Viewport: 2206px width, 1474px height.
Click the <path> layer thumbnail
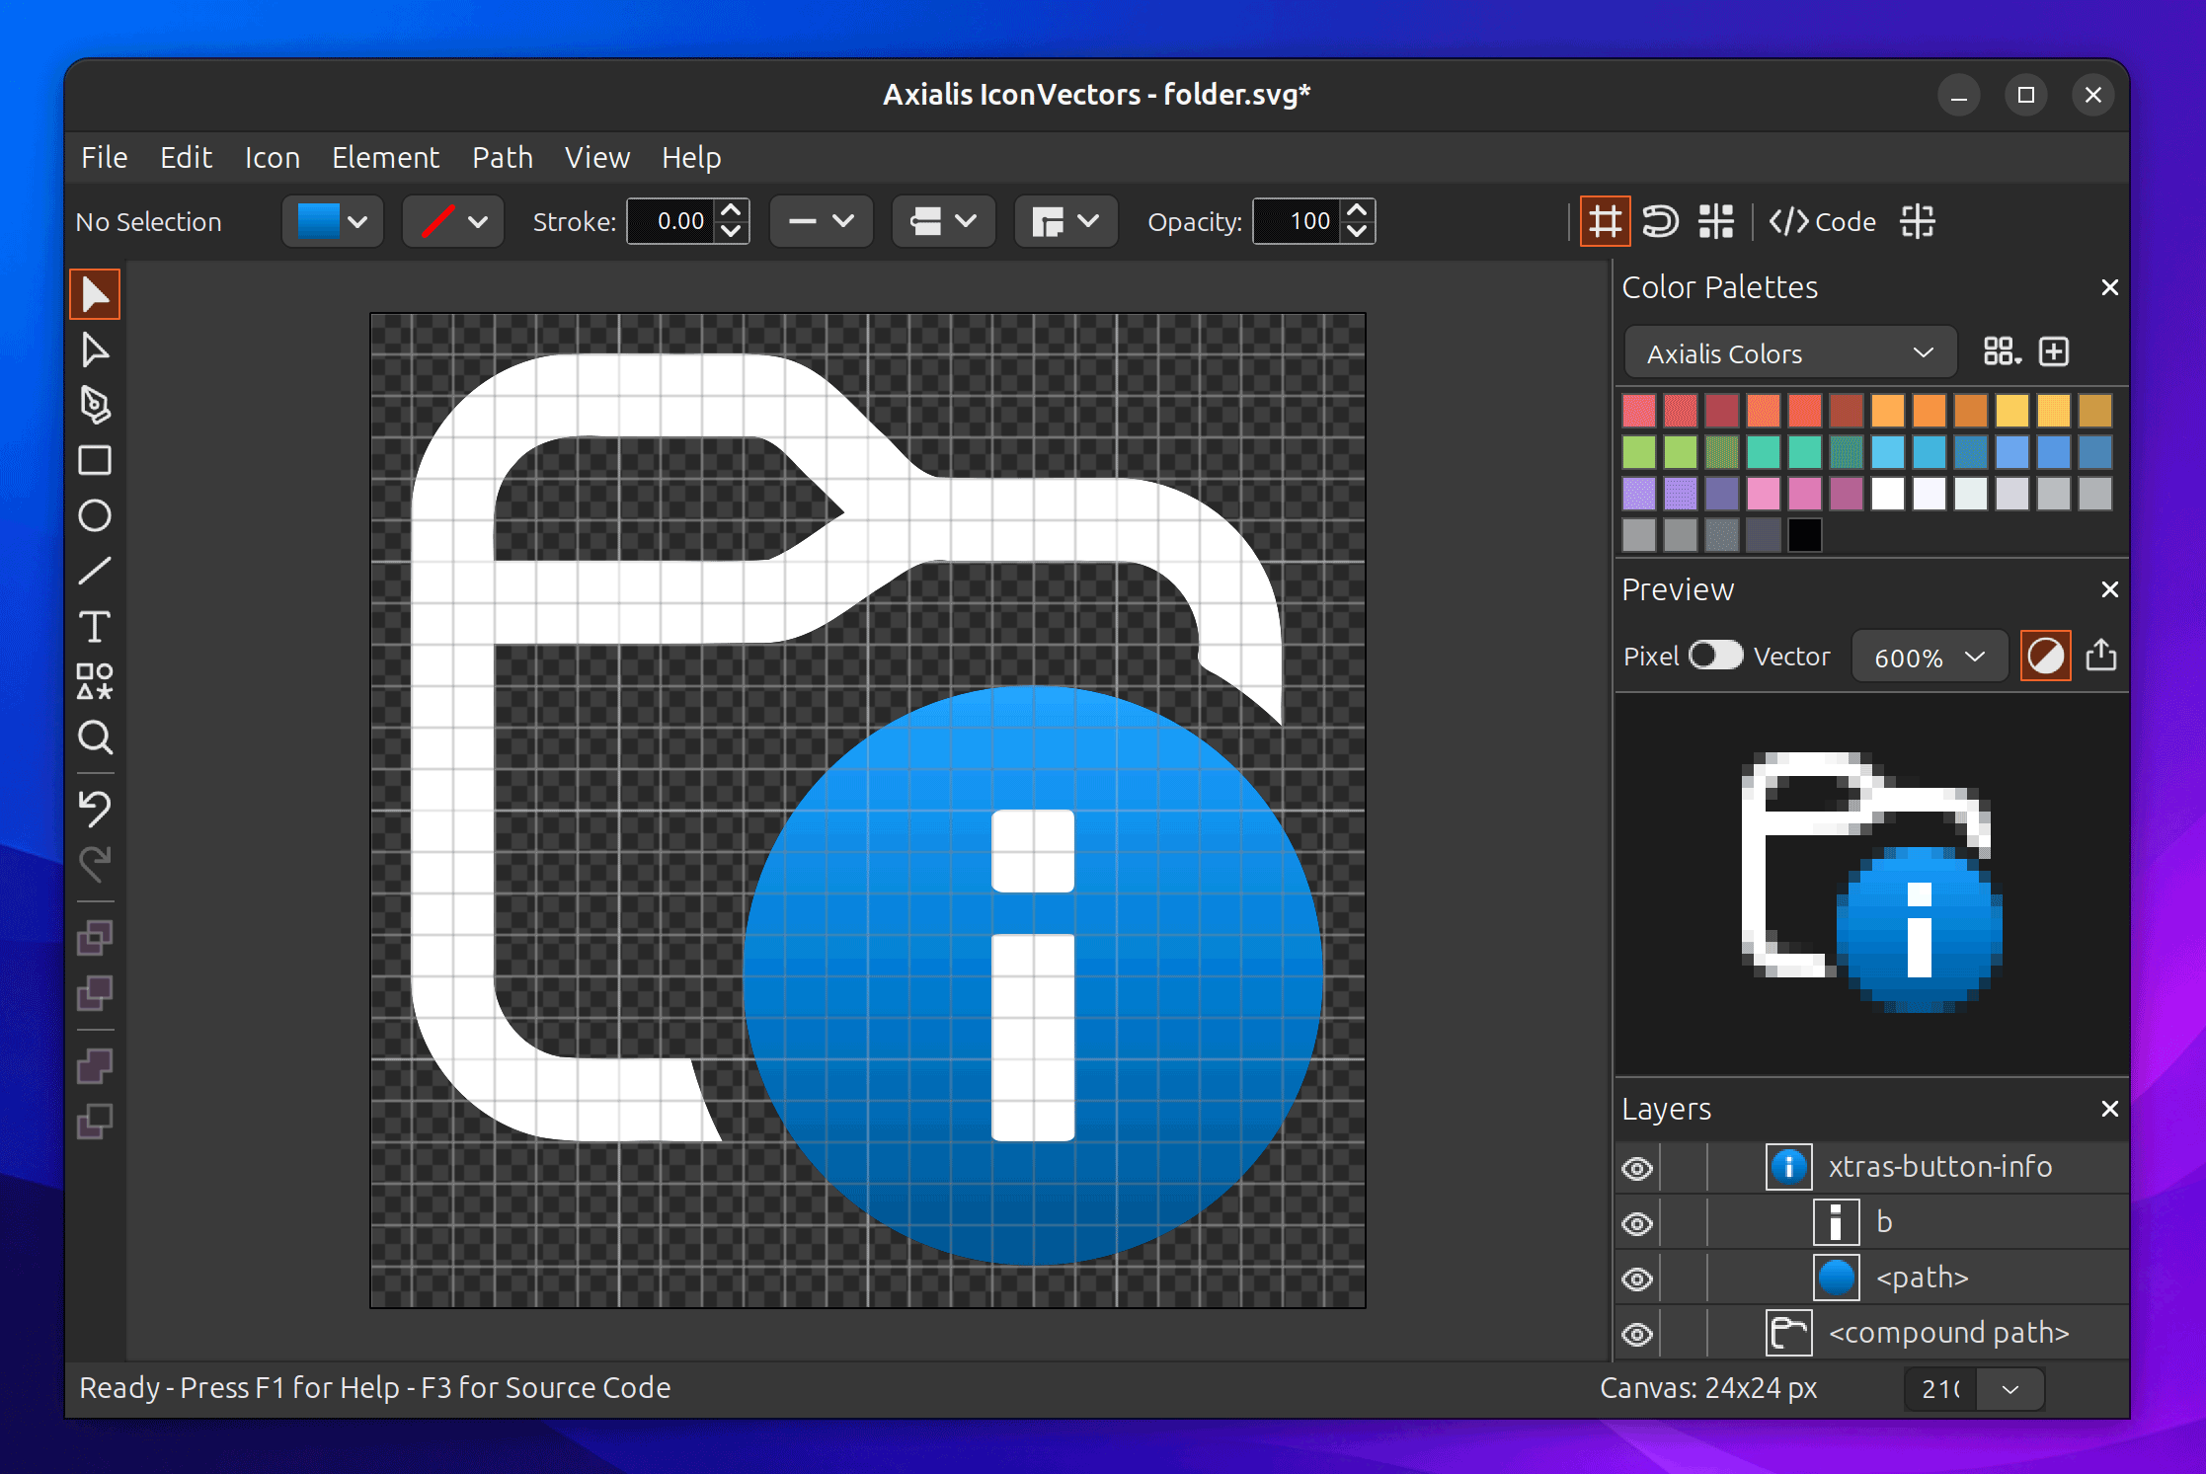(1837, 1278)
